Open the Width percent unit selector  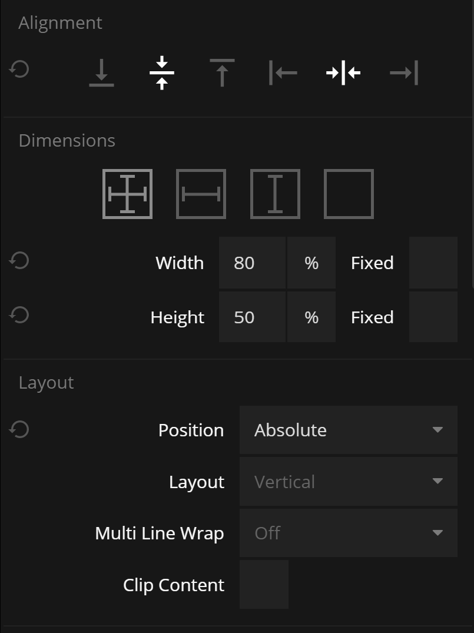coord(311,263)
